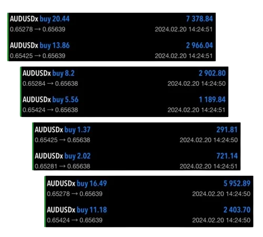Click price range 0.65278 → 0.65639 in top panel
Viewport: 263px width, 237px height.
(37, 29)
